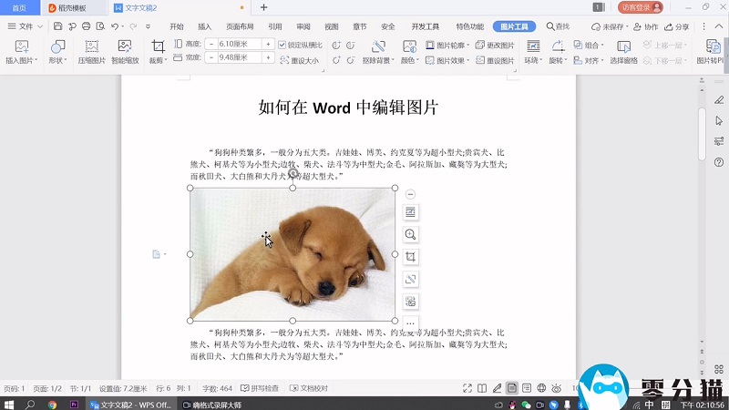This screenshot has height=410, width=729.
Task: Click the top-middle resize handle of the puppy image
Action: click(x=293, y=188)
